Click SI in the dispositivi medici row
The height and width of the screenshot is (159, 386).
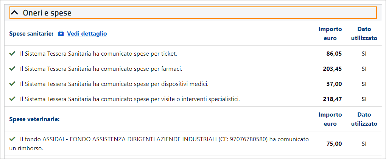coord(364,84)
